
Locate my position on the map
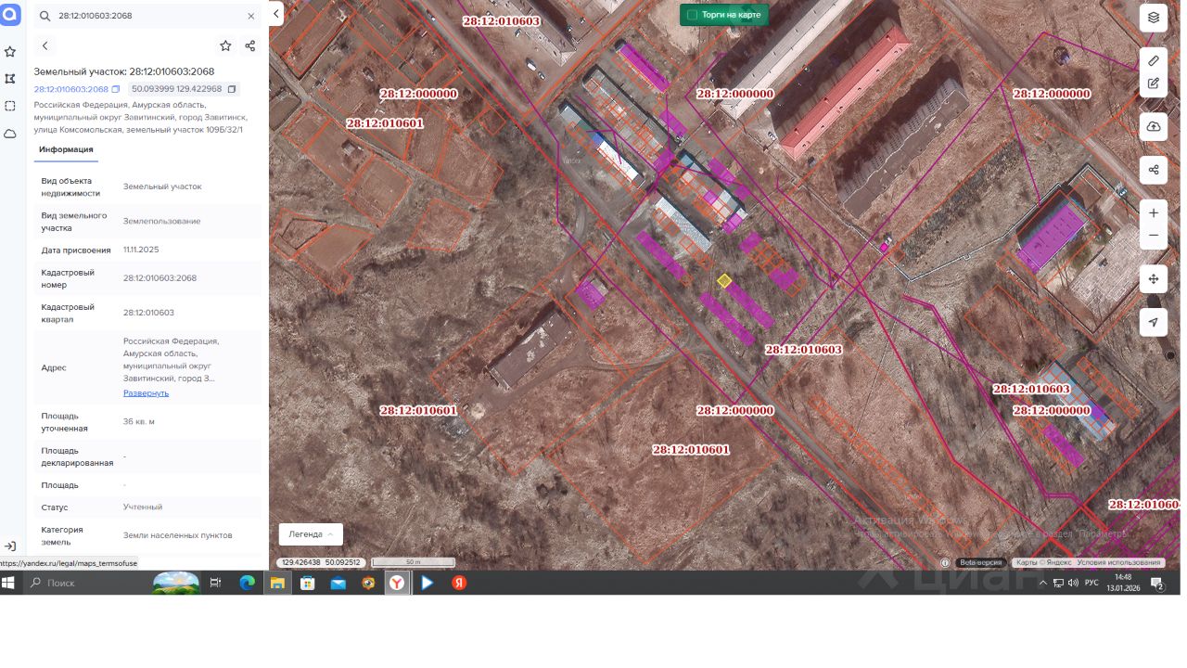point(1154,322)
